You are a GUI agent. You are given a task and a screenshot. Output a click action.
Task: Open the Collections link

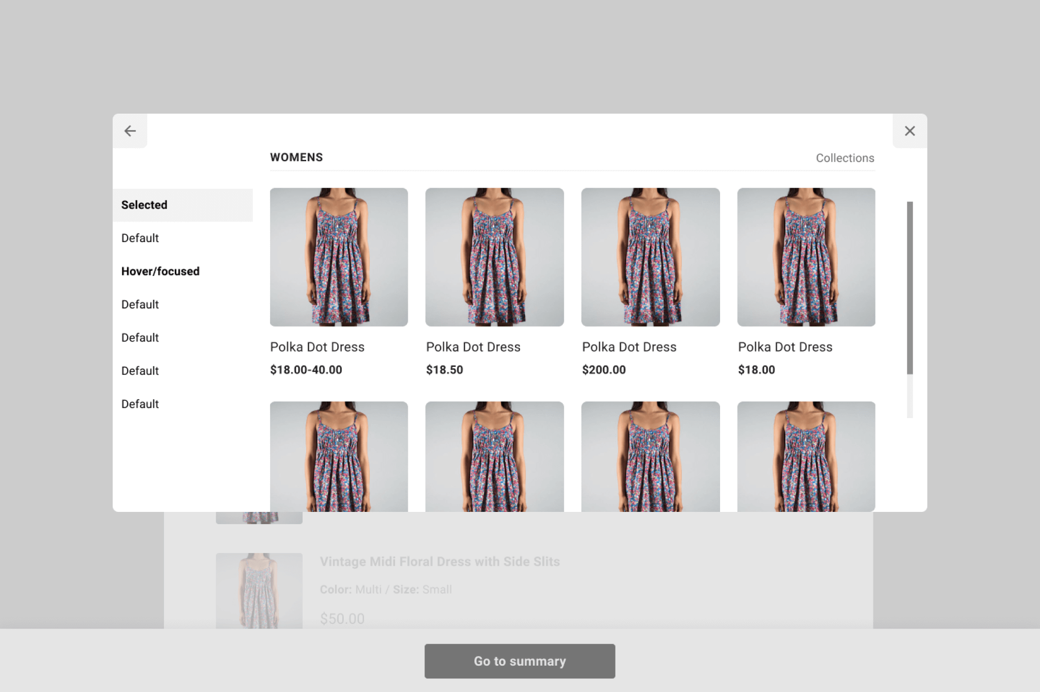845,158
